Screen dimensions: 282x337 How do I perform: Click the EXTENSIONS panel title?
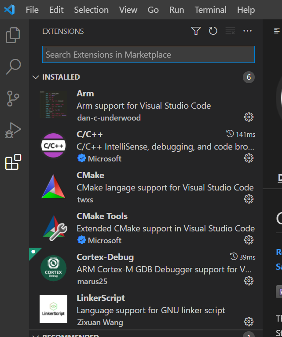[x=63, y=31]
